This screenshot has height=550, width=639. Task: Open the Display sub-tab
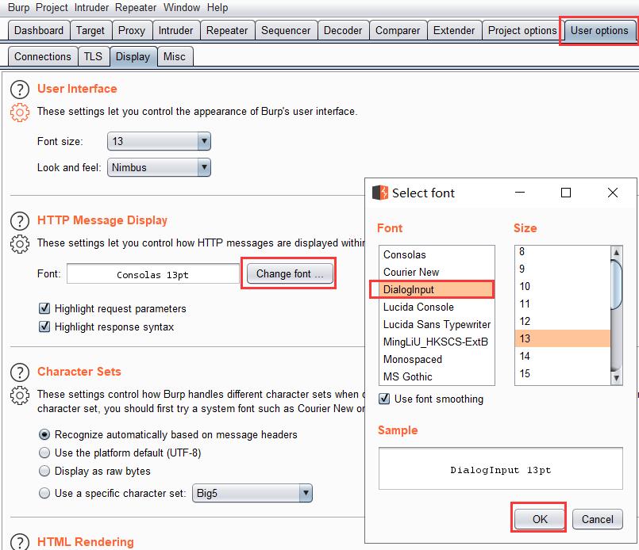click(133, 56)
